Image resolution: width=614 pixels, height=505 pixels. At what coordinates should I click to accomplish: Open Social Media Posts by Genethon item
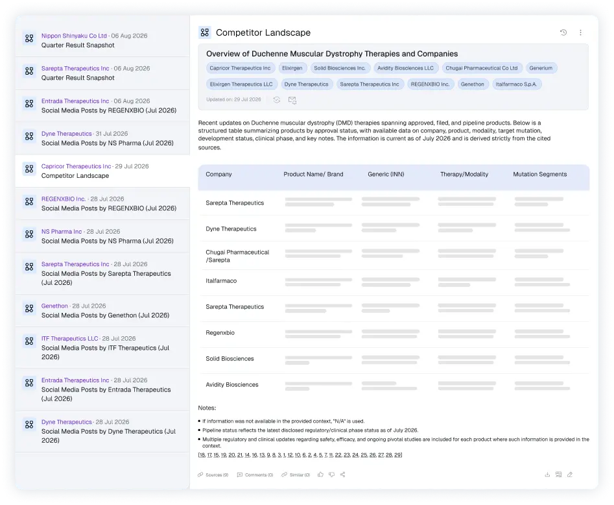(x=102, y=310)
